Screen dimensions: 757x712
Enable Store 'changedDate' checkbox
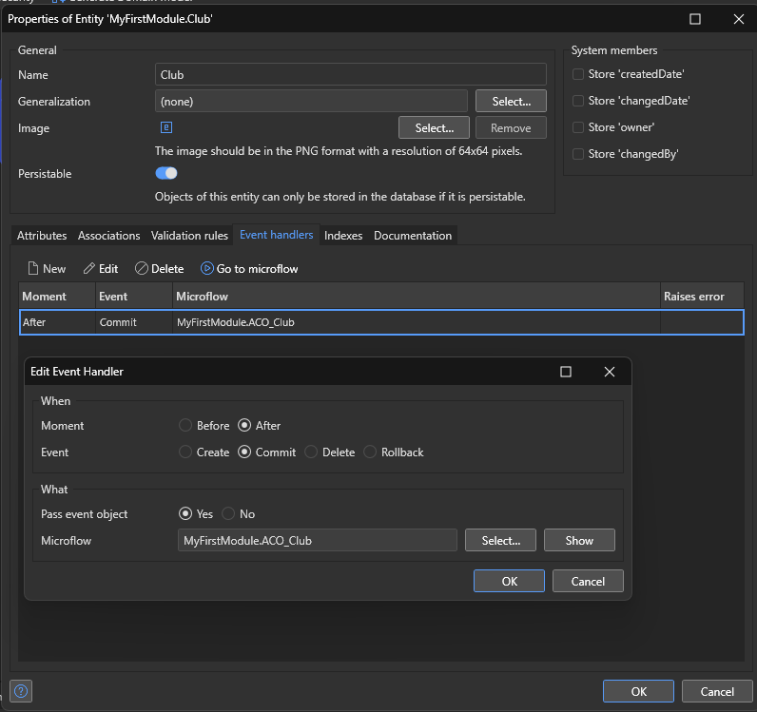click(578, 101)
